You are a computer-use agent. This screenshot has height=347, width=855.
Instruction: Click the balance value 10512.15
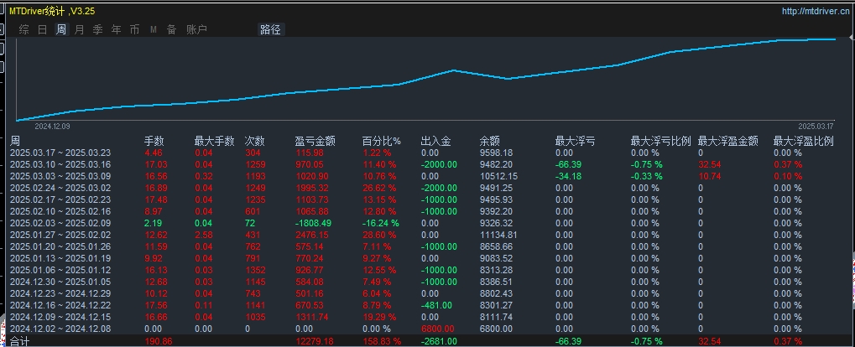click(x=498, y=177)
